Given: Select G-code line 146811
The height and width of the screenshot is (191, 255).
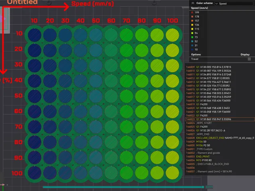Looking at the screenshot, I should [x=209, y=74].
